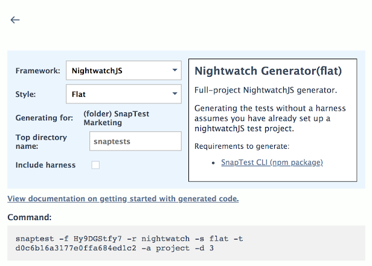The image size is (372, 266).
Task: Open the Framework dropdown showing NightwatchJS
Action: (124, 71)
